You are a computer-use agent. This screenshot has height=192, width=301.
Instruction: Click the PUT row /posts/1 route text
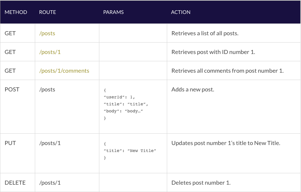[50, 143]
